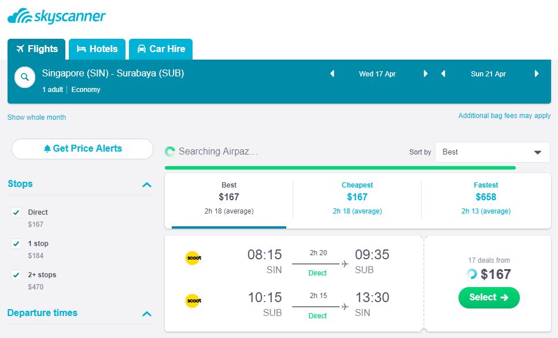Image resolution: width=558 pixels, height=338 pixels.
Task: Click the magnifier search icon
Action: tap(25, 76)
